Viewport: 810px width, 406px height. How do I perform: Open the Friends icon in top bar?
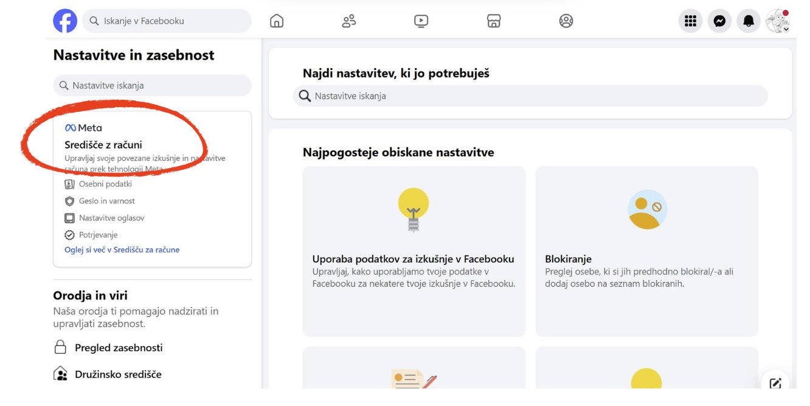click(x=349, y=21)
